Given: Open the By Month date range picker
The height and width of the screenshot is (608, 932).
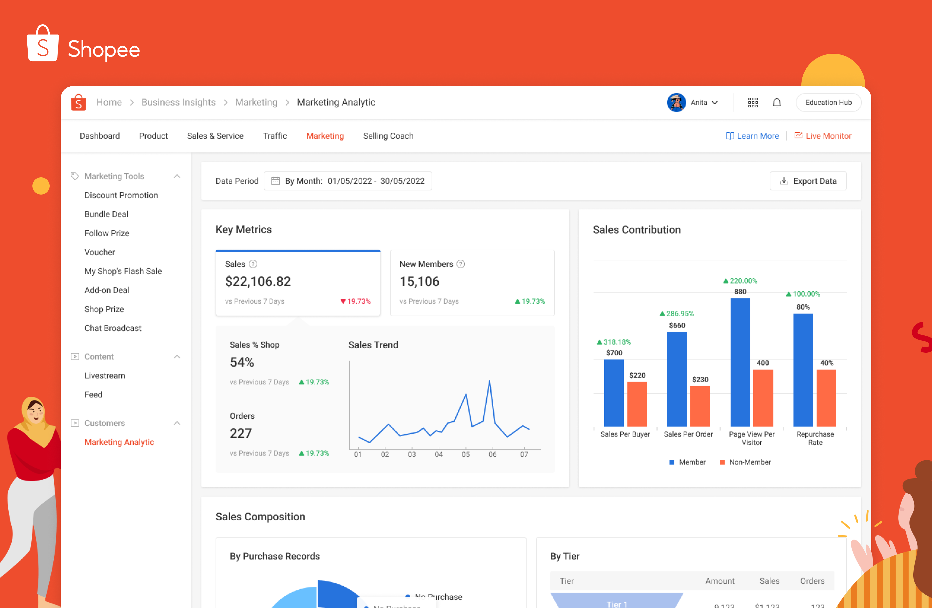Looking at the screenshot, I should [x=348, y=181].
